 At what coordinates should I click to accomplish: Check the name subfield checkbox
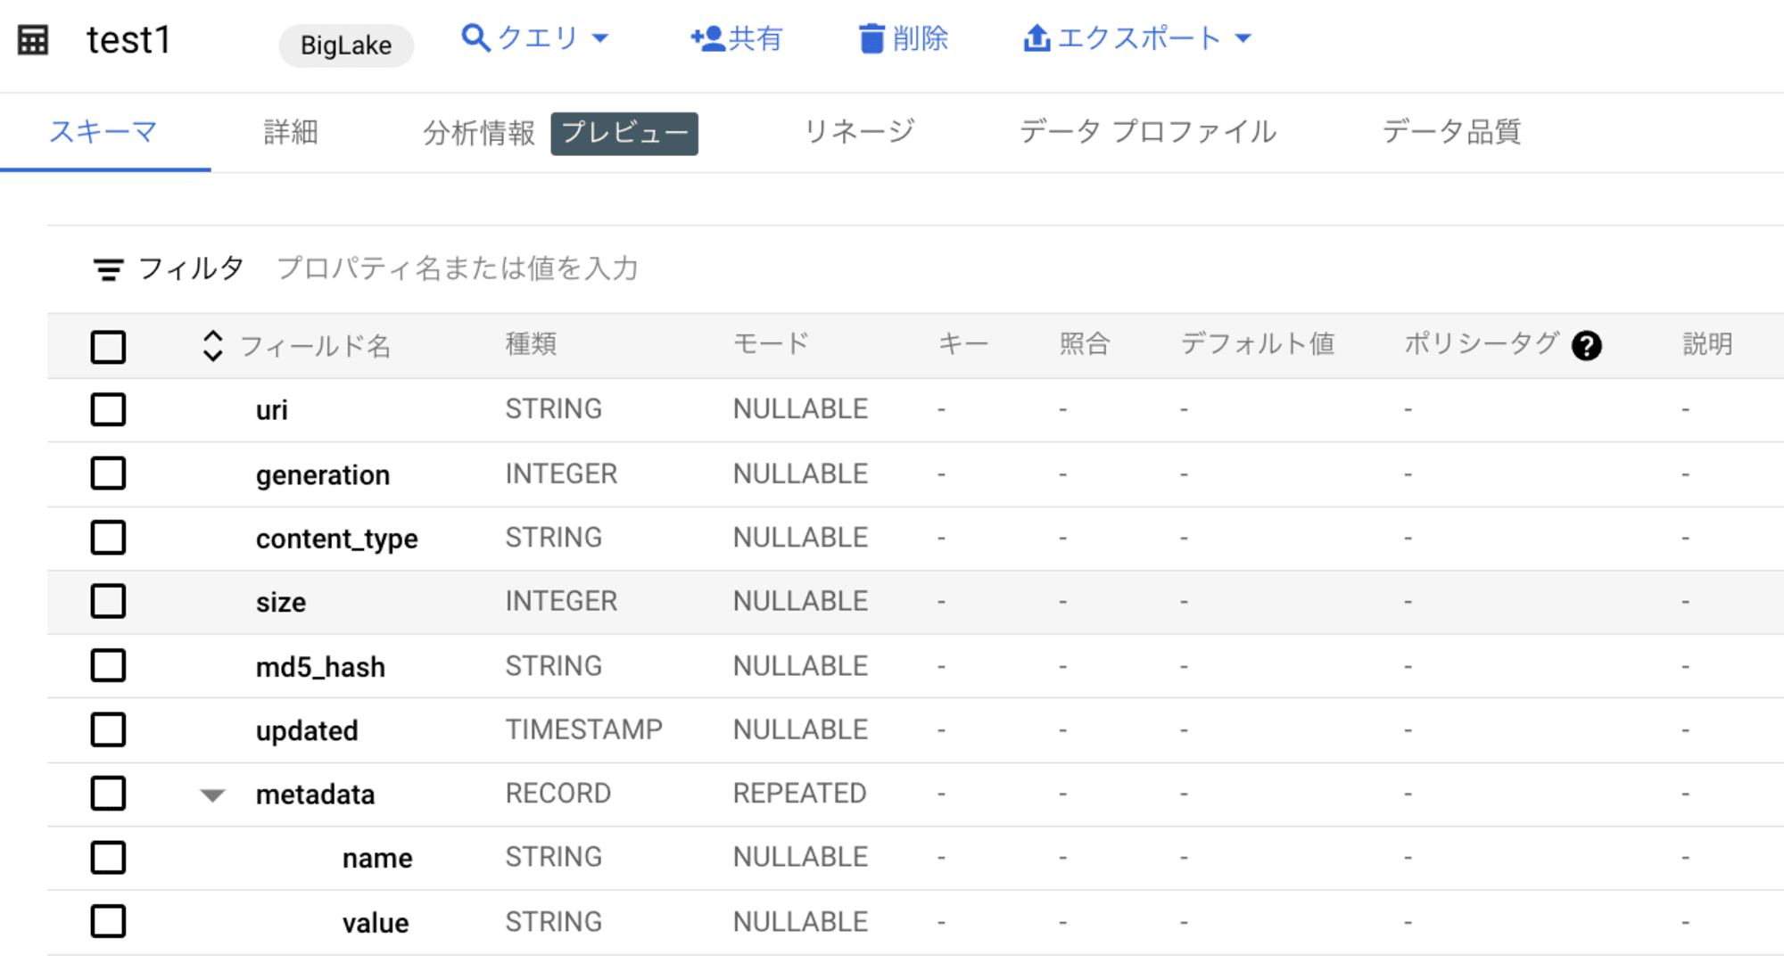(108, 857)
